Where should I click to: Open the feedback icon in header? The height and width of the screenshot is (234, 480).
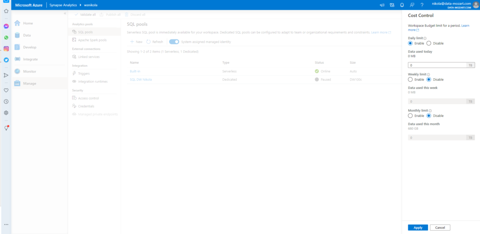coord(412,5)
